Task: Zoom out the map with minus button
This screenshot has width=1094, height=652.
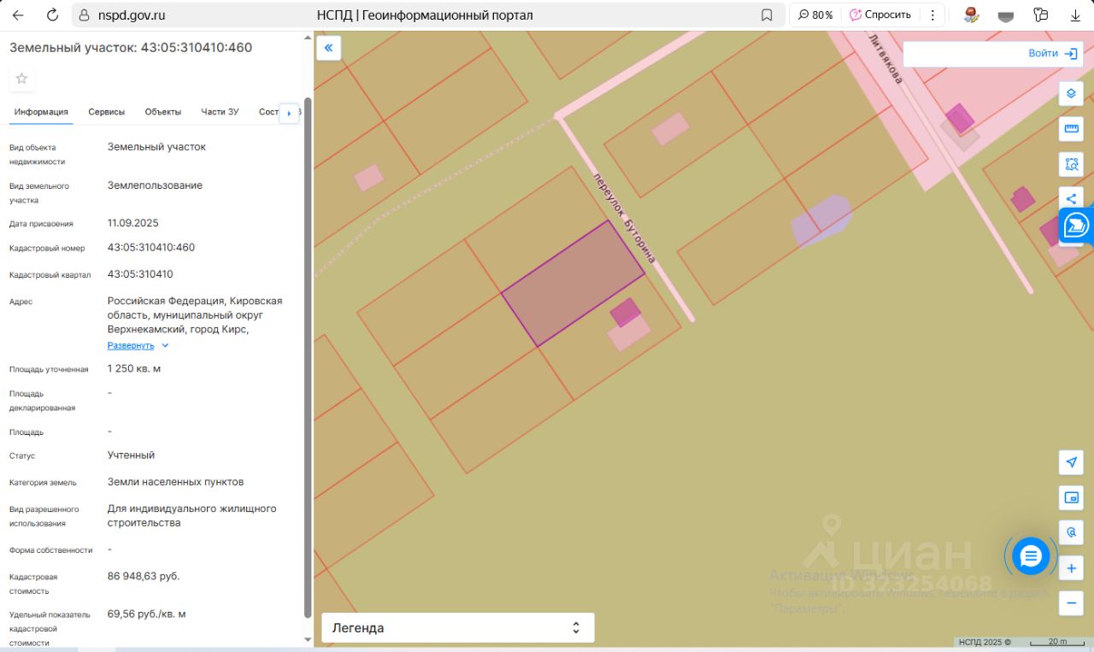Action: click(1071, 603)
